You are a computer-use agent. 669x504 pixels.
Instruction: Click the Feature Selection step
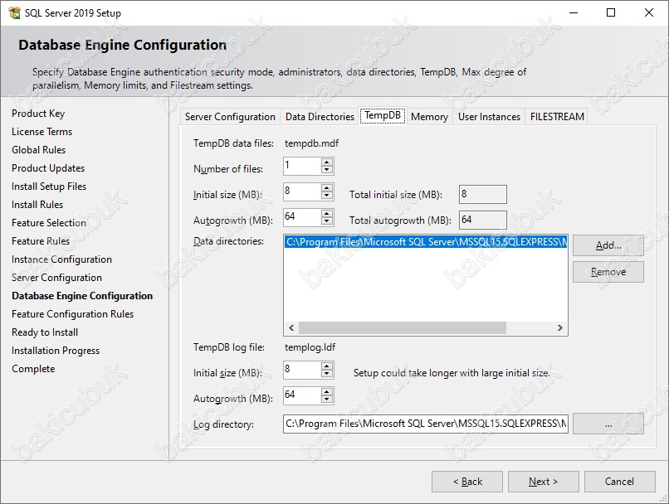tap(49, 223)
